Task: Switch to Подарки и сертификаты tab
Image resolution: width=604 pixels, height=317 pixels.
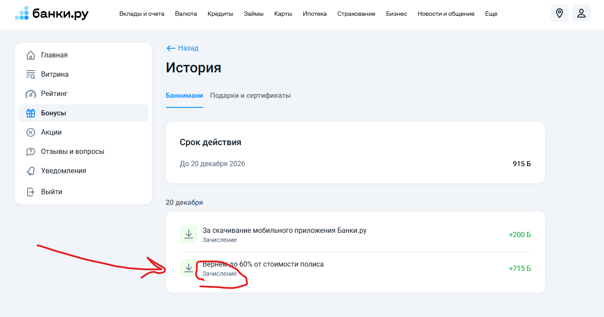Action: point(250,96)
